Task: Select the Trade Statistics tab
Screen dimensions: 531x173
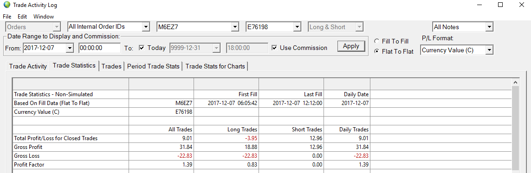Action: click(74, 65)
